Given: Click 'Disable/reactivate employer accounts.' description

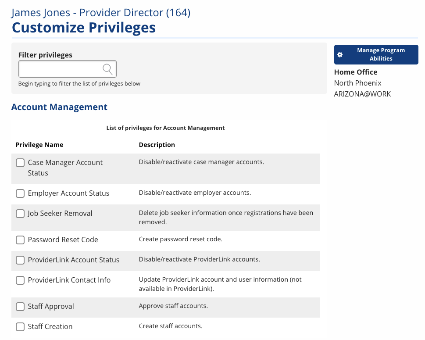Looking at the screenshot, I should pyautogui.click(x=195, y=193).
